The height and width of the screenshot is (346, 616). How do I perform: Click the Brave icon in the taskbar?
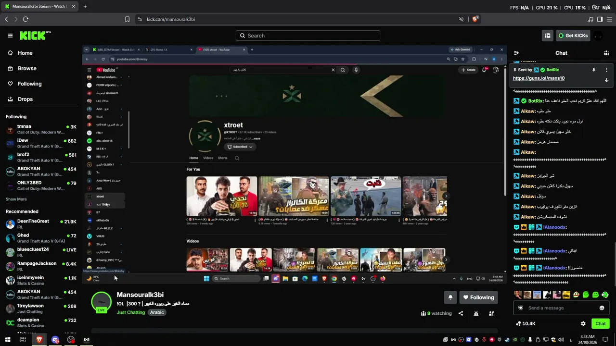[x=39, y=340]
